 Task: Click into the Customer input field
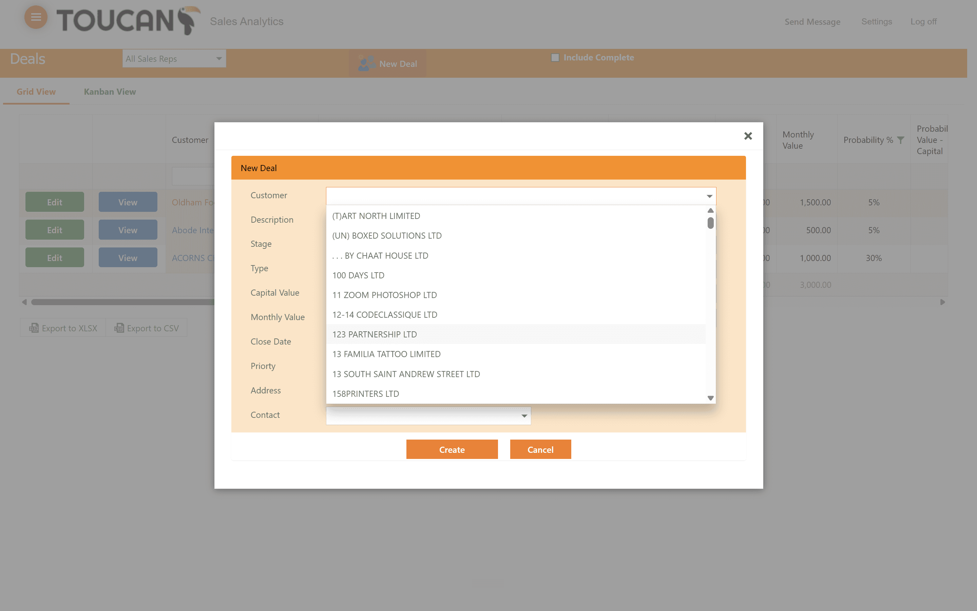coord(514,196)
